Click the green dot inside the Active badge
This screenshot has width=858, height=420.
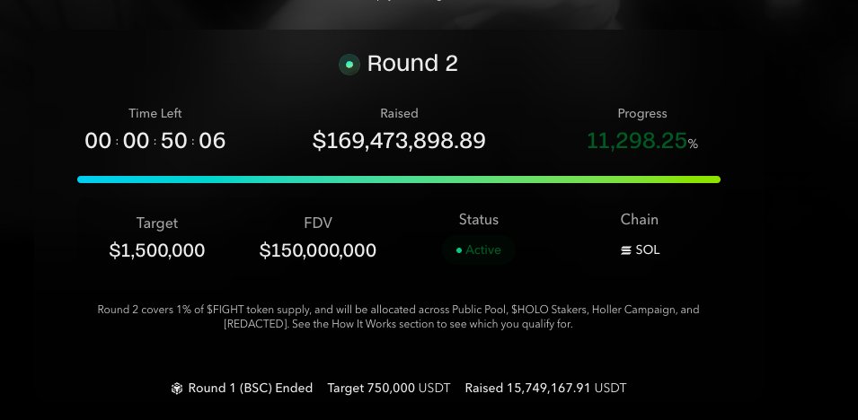458,250
